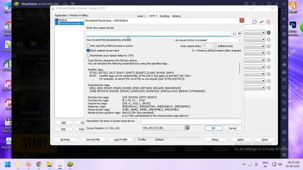Viewport: 303px width, 170px height.
Task: Click microphone icon in system tray
Action: point(256,164)
